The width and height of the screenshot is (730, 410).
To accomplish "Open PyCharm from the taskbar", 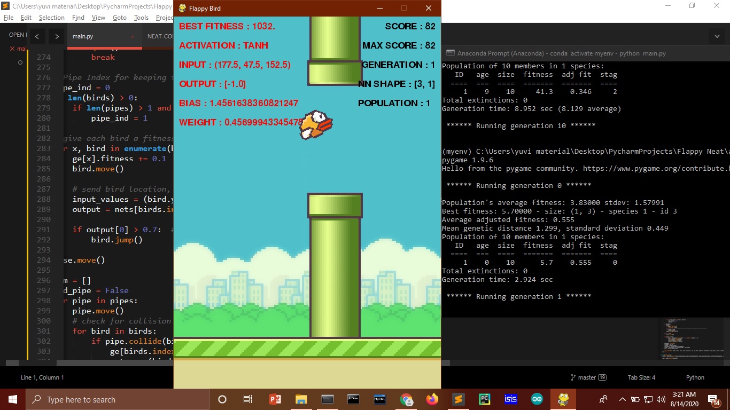I will click(485, 399).
